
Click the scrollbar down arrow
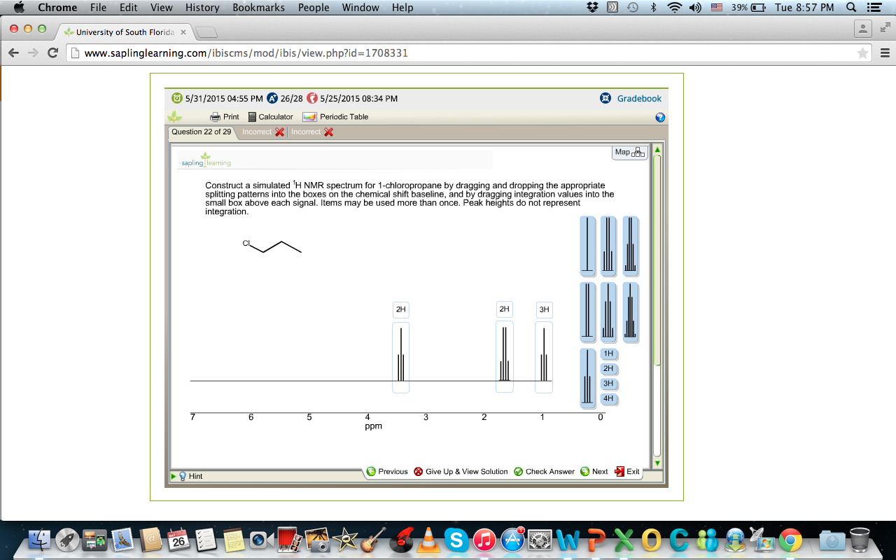click(657, 463)
